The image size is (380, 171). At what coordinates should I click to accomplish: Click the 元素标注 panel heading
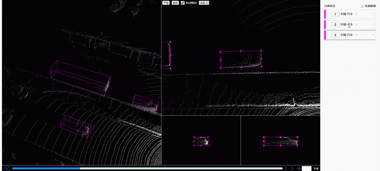330,6
